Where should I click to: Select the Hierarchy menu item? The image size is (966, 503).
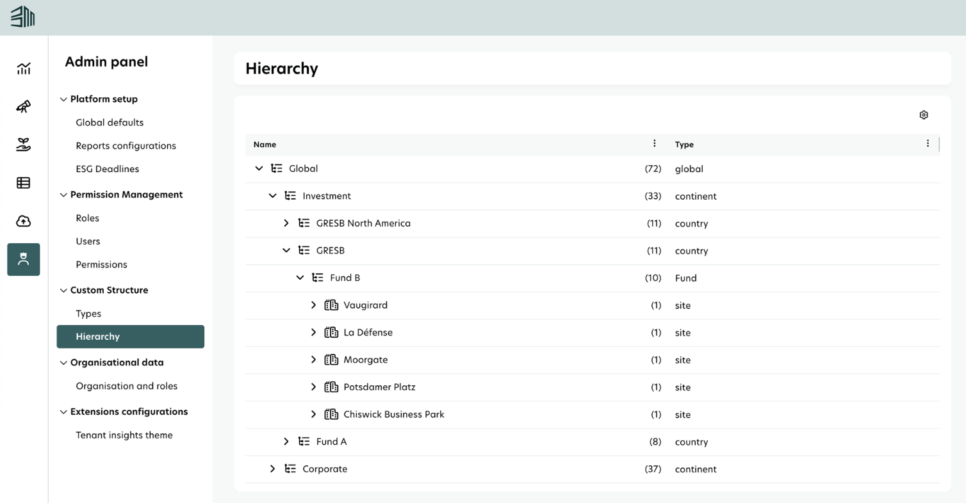[x=131, y=337]
